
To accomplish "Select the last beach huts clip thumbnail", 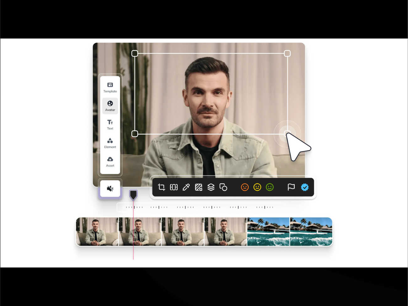I will [311, 232].
